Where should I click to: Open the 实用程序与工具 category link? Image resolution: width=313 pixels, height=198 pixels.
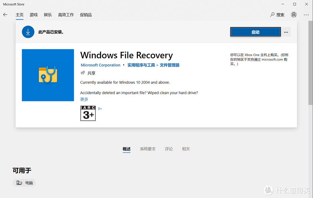pyautogui.click(x=141, y=65)
